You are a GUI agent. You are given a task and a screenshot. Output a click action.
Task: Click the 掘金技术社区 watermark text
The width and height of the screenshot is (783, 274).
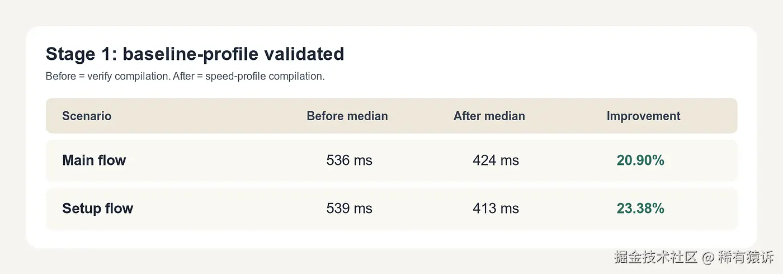click(655, 257)
